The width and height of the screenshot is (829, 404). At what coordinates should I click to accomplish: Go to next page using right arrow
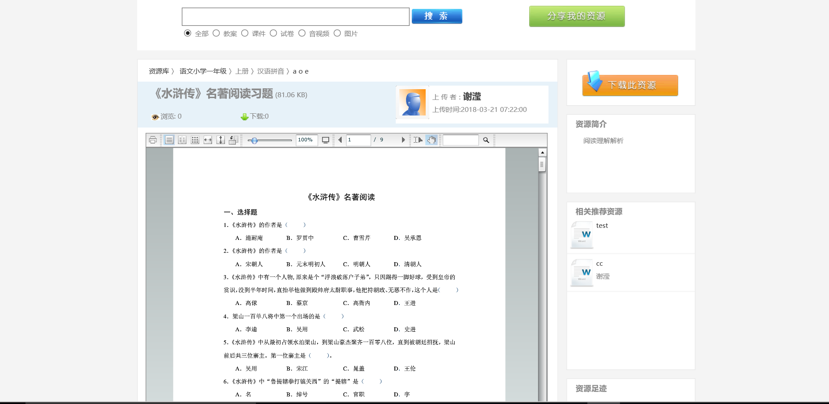click(x=403, y=140)
